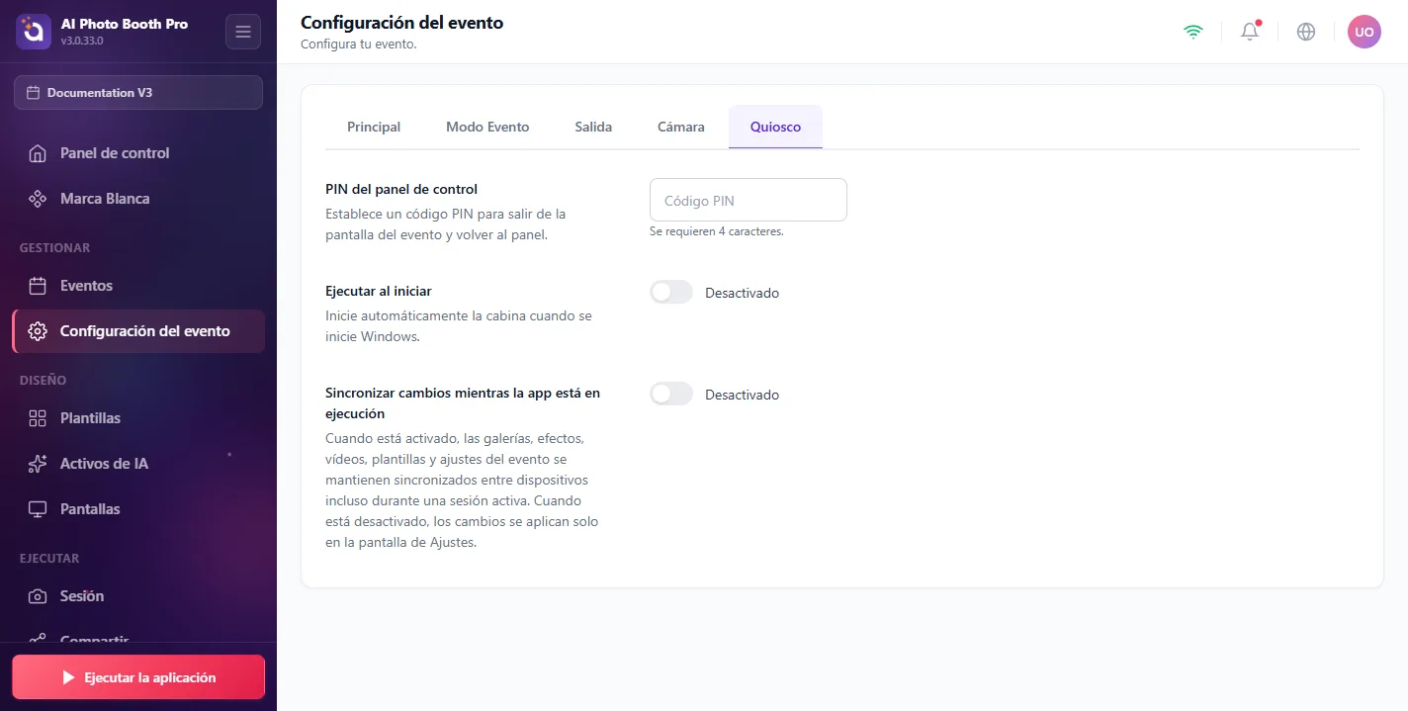This screenshot has width=1408, height=711.
Task: Click the sparkle icon for Activos de IA
Action: point(38,464)
